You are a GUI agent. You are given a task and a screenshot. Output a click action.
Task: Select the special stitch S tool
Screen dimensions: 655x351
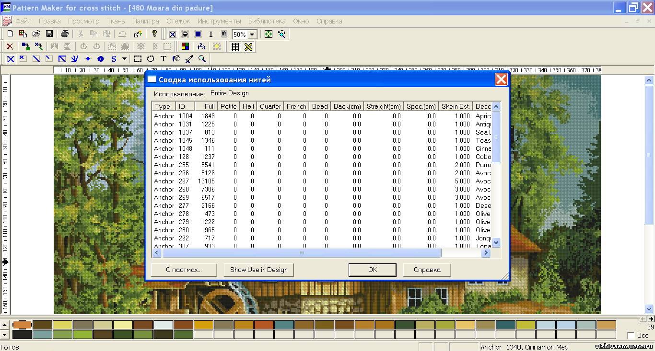pyautogui.click(x=114, y=59)
